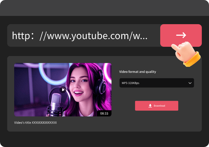Expand the format dropdown chevron arrow

coord(190,83)
